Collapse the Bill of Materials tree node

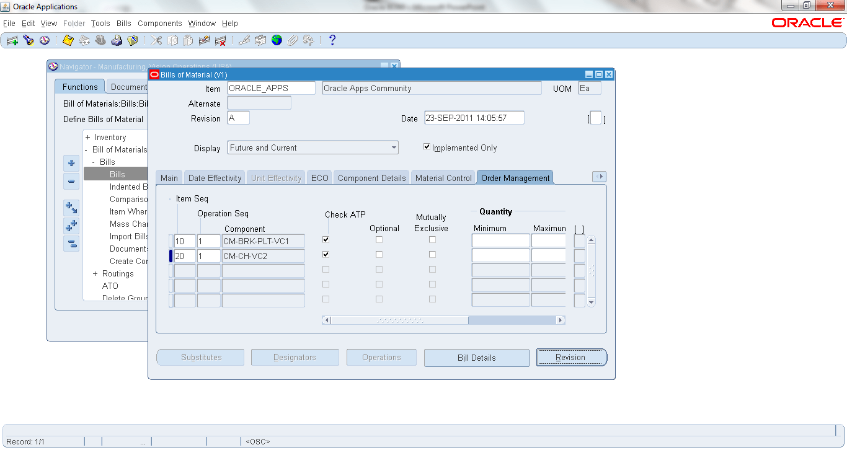pos(86,149)
